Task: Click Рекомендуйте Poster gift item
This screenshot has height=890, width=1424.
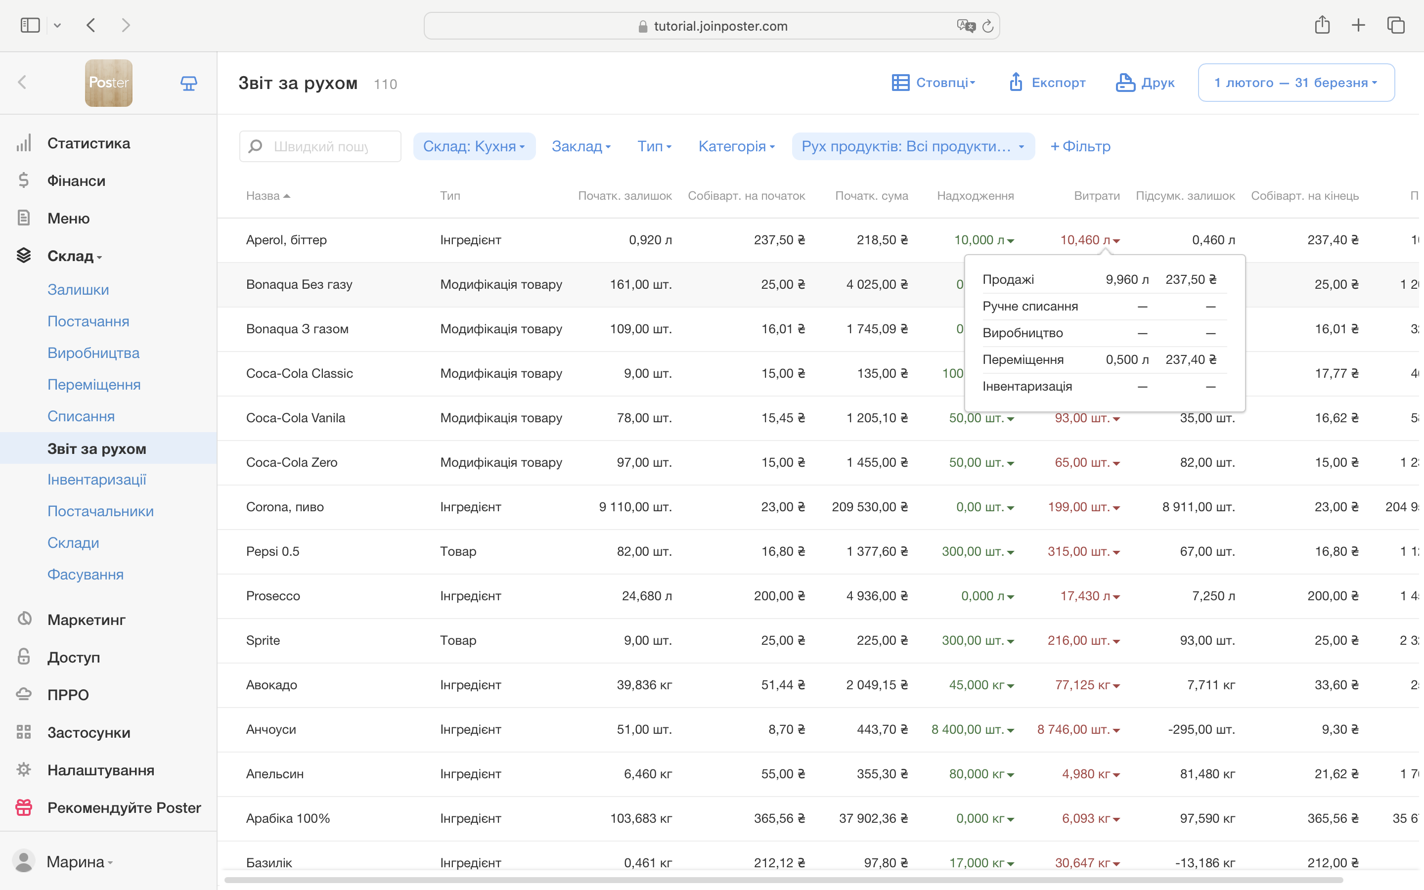Action: pos(124,807)
